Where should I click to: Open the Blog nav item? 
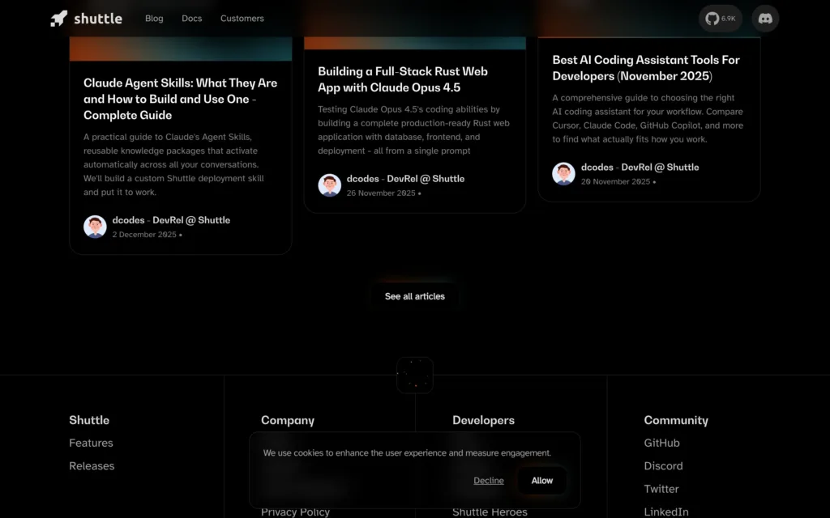(x=154, y=19)
